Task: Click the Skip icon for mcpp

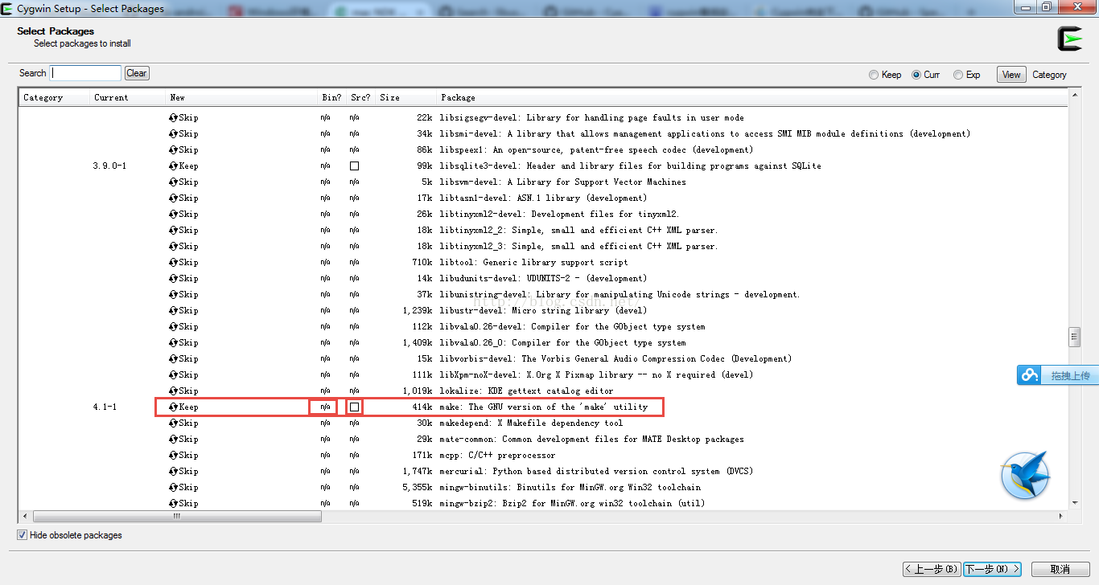Action: (173, 455)
